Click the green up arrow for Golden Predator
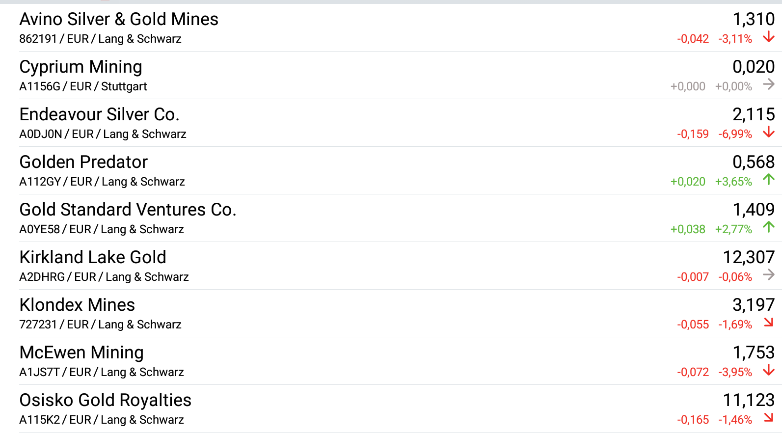782x433 pixels. pos(769,180)
